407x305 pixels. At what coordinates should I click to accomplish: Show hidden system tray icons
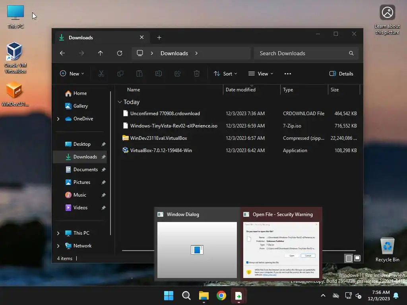click(323, 295)
